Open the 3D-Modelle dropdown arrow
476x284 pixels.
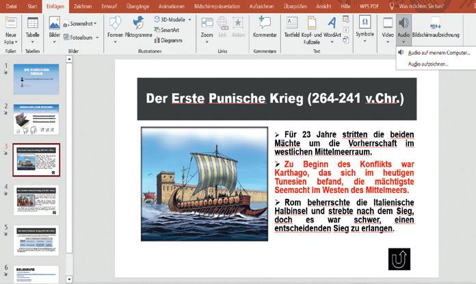190,20
